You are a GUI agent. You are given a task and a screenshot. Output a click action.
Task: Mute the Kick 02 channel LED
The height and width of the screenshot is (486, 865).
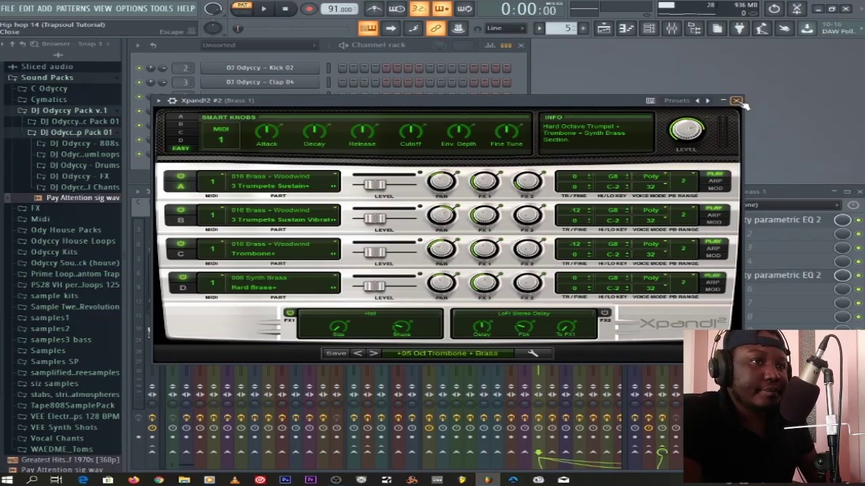pyautogui.click(x=139, y=68)
